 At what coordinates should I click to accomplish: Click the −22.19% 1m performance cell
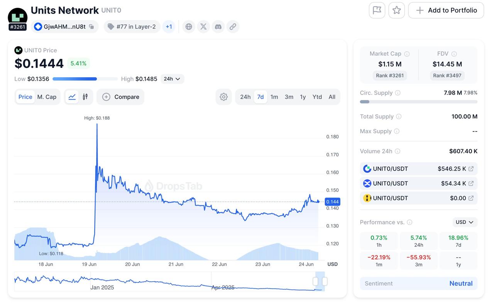(379, 260)
